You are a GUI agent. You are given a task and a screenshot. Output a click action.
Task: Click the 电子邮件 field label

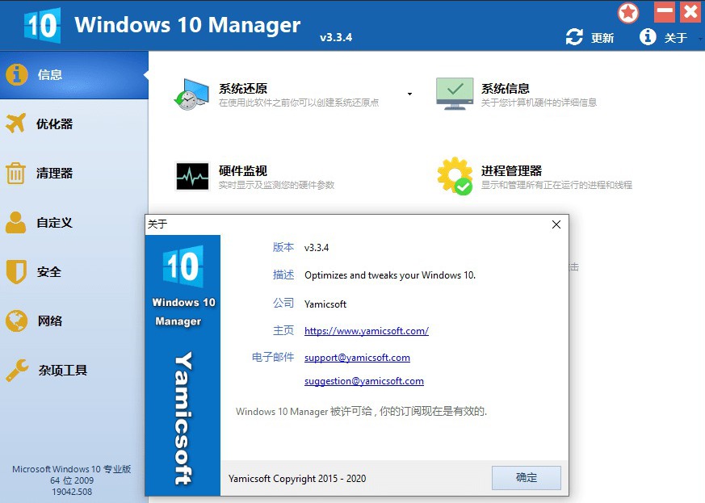point(272,358)
